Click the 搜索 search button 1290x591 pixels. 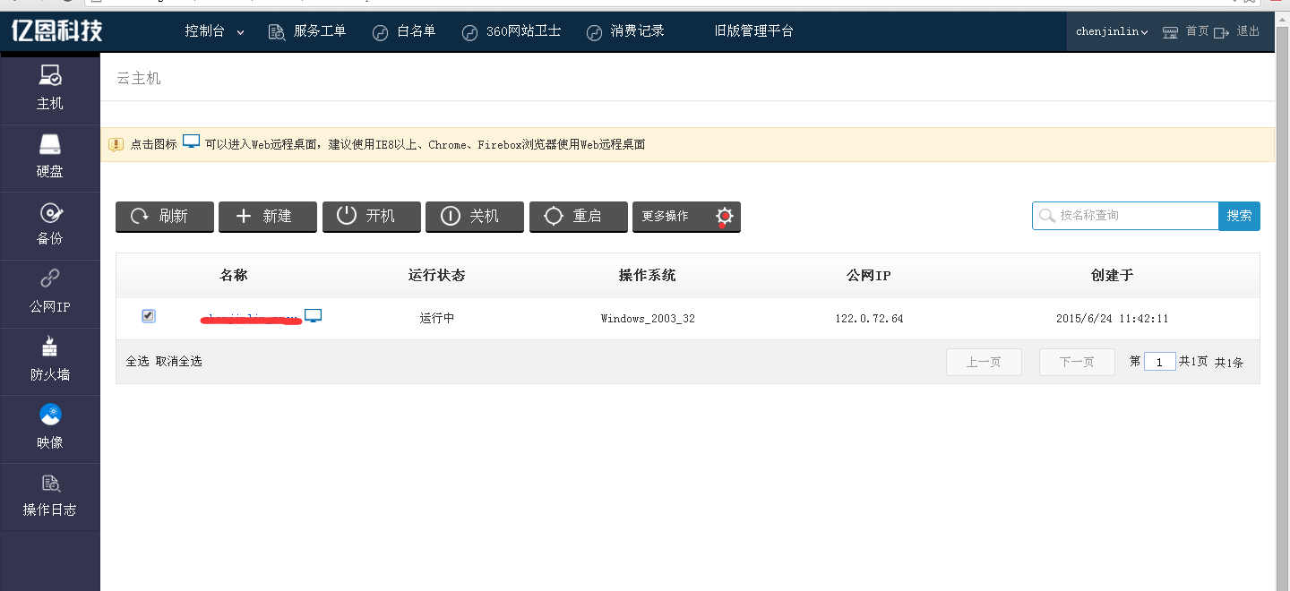coord(1239,216)
